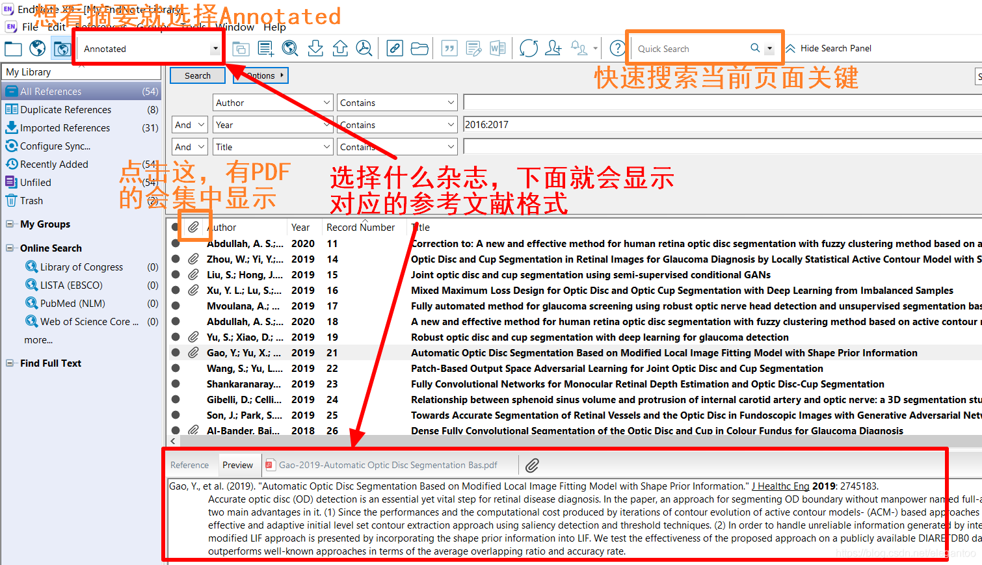Collapse the My Groups section
The height and width of the screenshot is (565, 982).
pyautogui.click(x=10, y=224)
